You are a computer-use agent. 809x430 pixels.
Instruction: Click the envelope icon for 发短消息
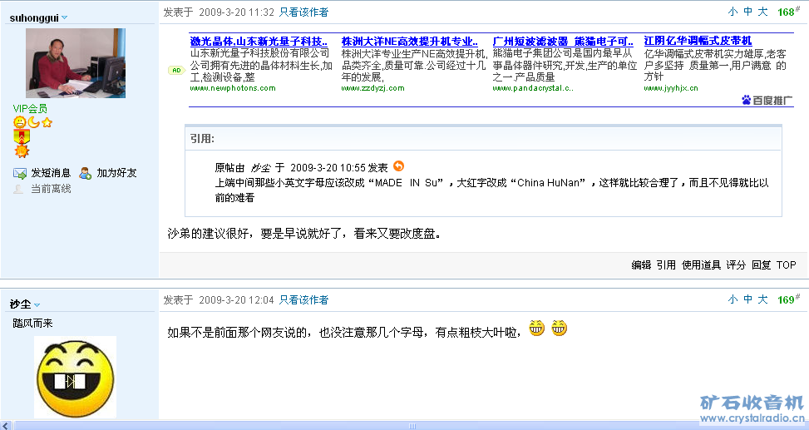(20, 174)
